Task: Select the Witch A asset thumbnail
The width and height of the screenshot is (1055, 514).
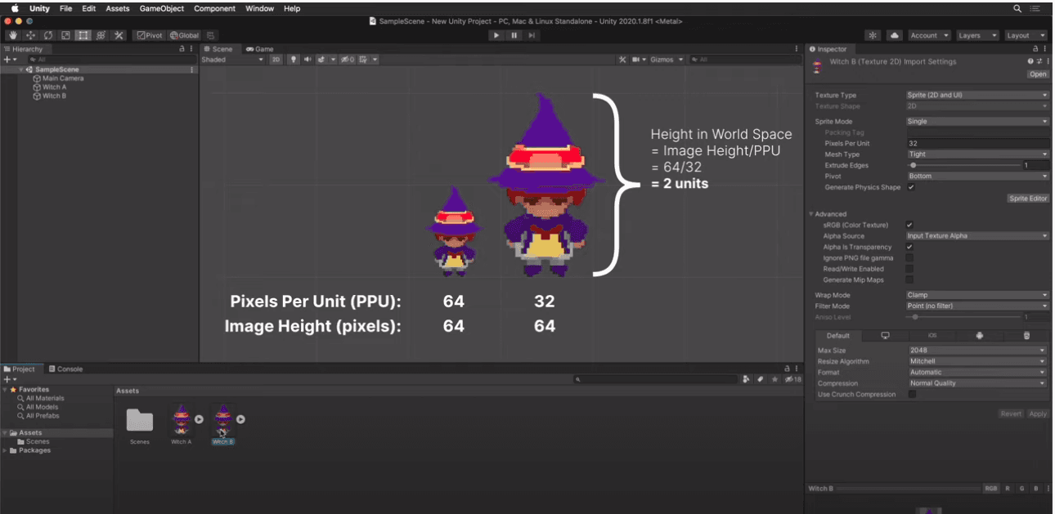Action: [x=181, y=418]
